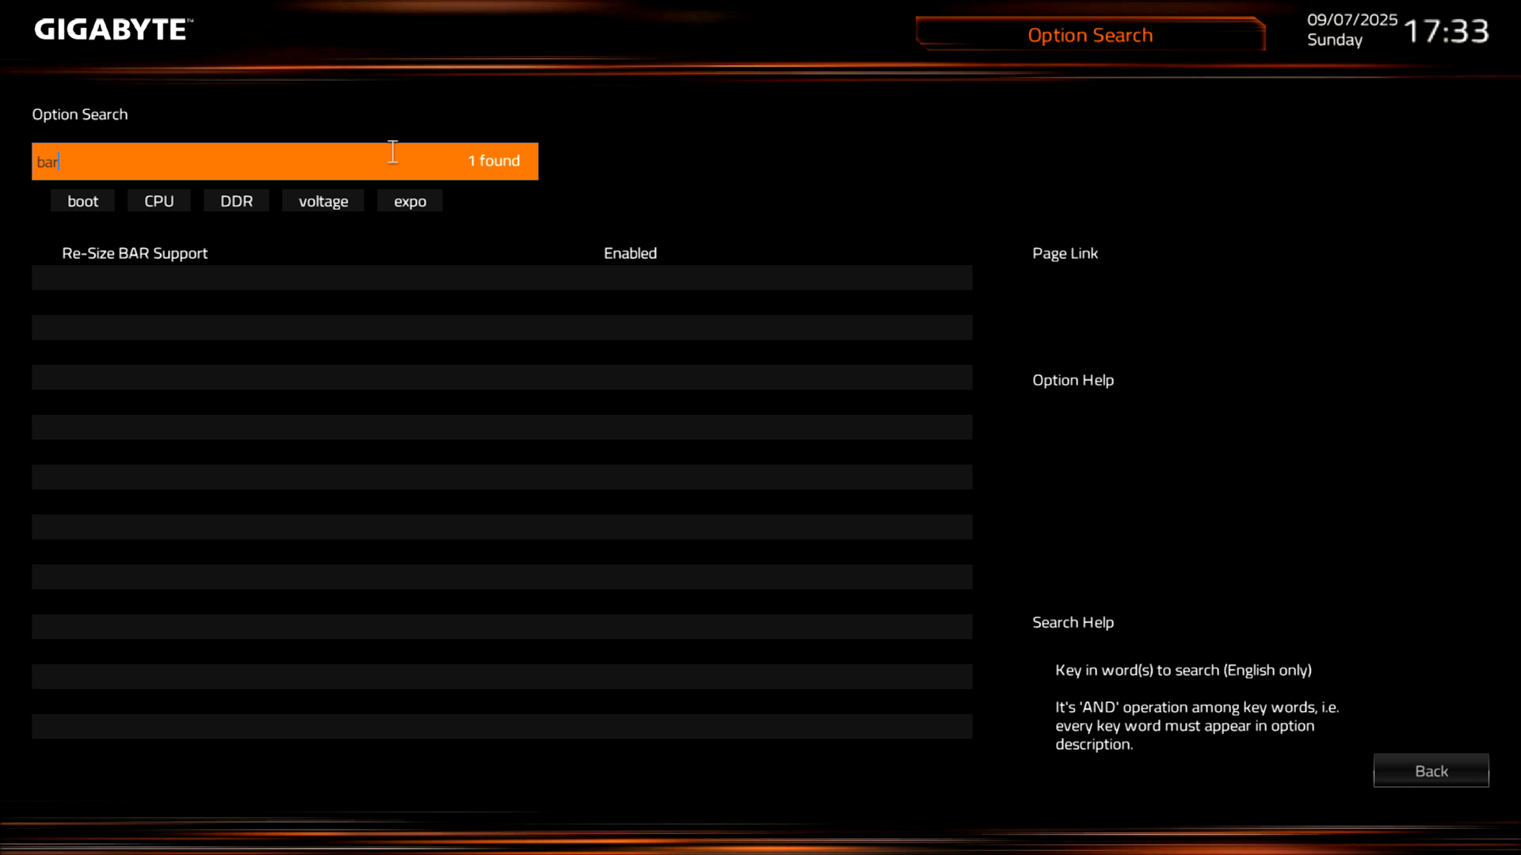Select the 'boot' keyword suggestion
The width and height of the screenshot is (1521, 855).
pyautogui.click(x=82, y=201)
